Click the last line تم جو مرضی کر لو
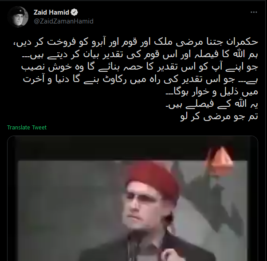267x261 pixels. coord(219,117)
